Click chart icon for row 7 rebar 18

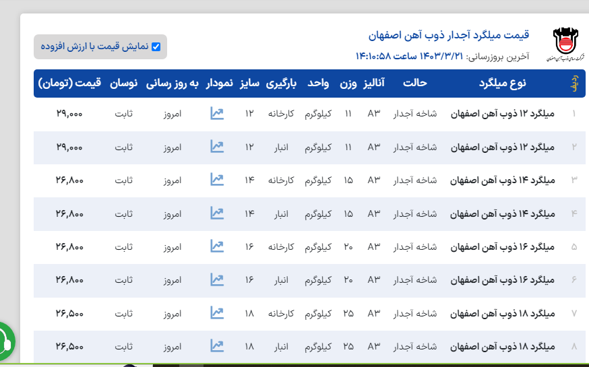pos(216,313)
